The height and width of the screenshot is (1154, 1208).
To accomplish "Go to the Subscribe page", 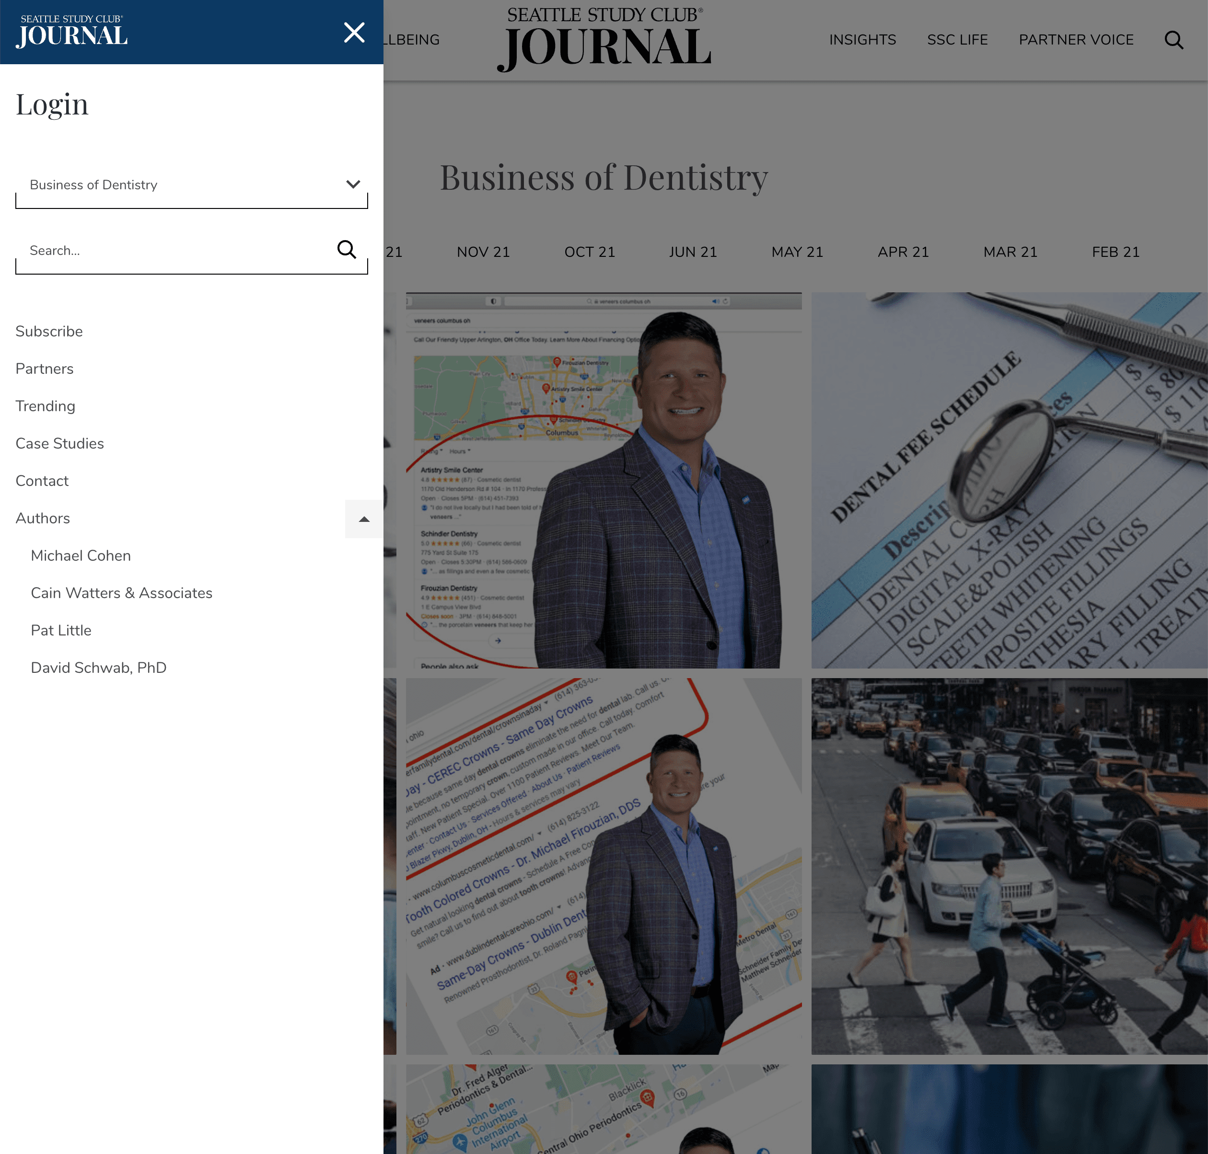I will [49, 332].
